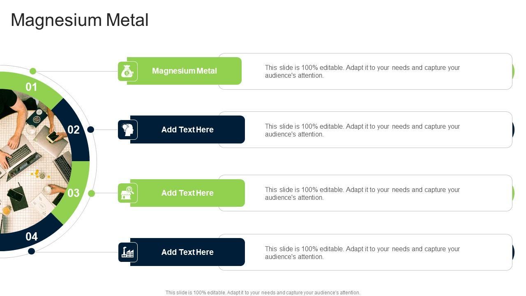Select the navy dot beside number 02
This screenshot has width=526, height=296.
[x=91, y=129]
